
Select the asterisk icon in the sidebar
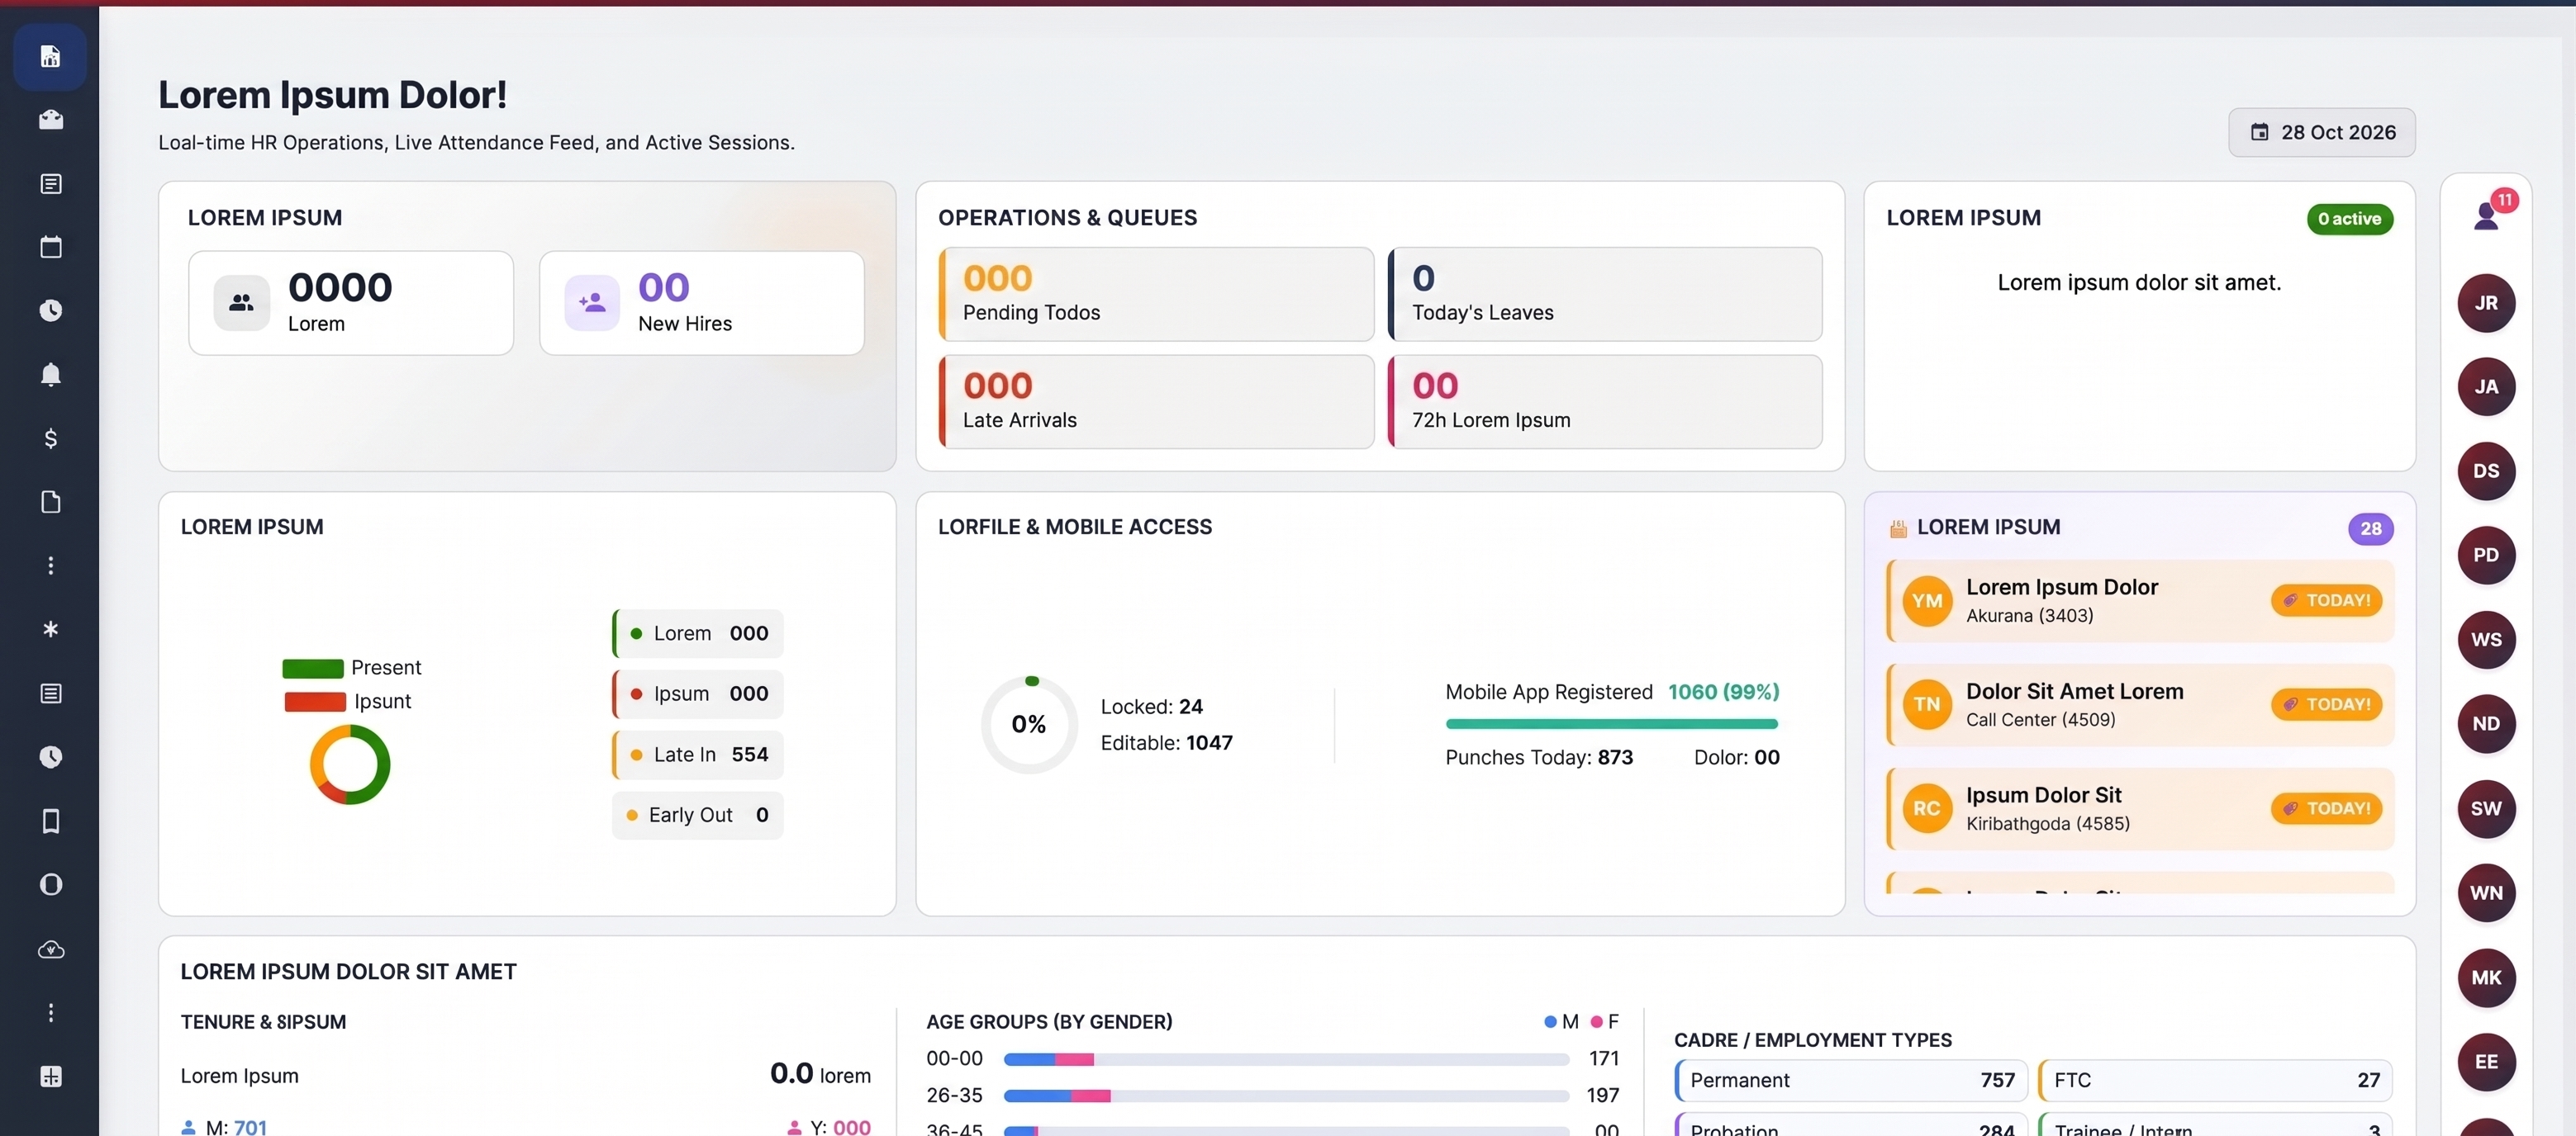[50, 629]
